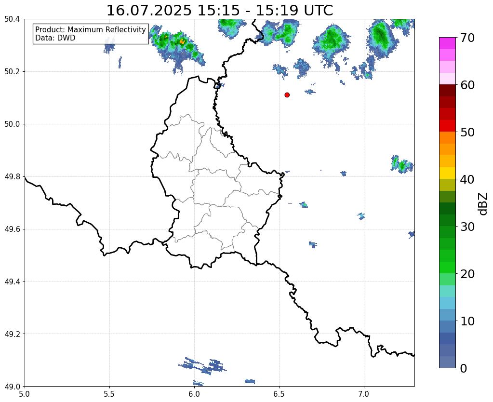Click the colorbar tick label "50"
The height and width of the screenshot is (402, 493).
(467, 132)
